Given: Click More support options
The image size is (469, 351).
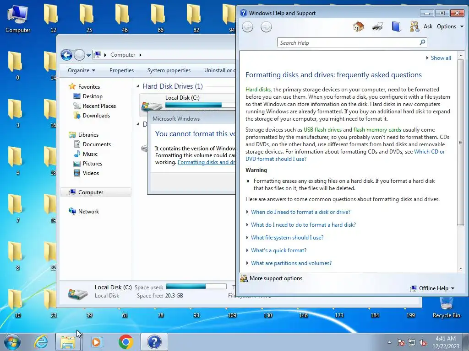Looking at the screenshot, I should click(x=276, y=278).
